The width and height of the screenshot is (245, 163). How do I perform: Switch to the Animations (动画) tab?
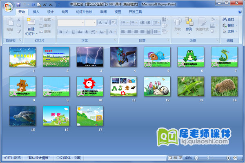[65, 12]
